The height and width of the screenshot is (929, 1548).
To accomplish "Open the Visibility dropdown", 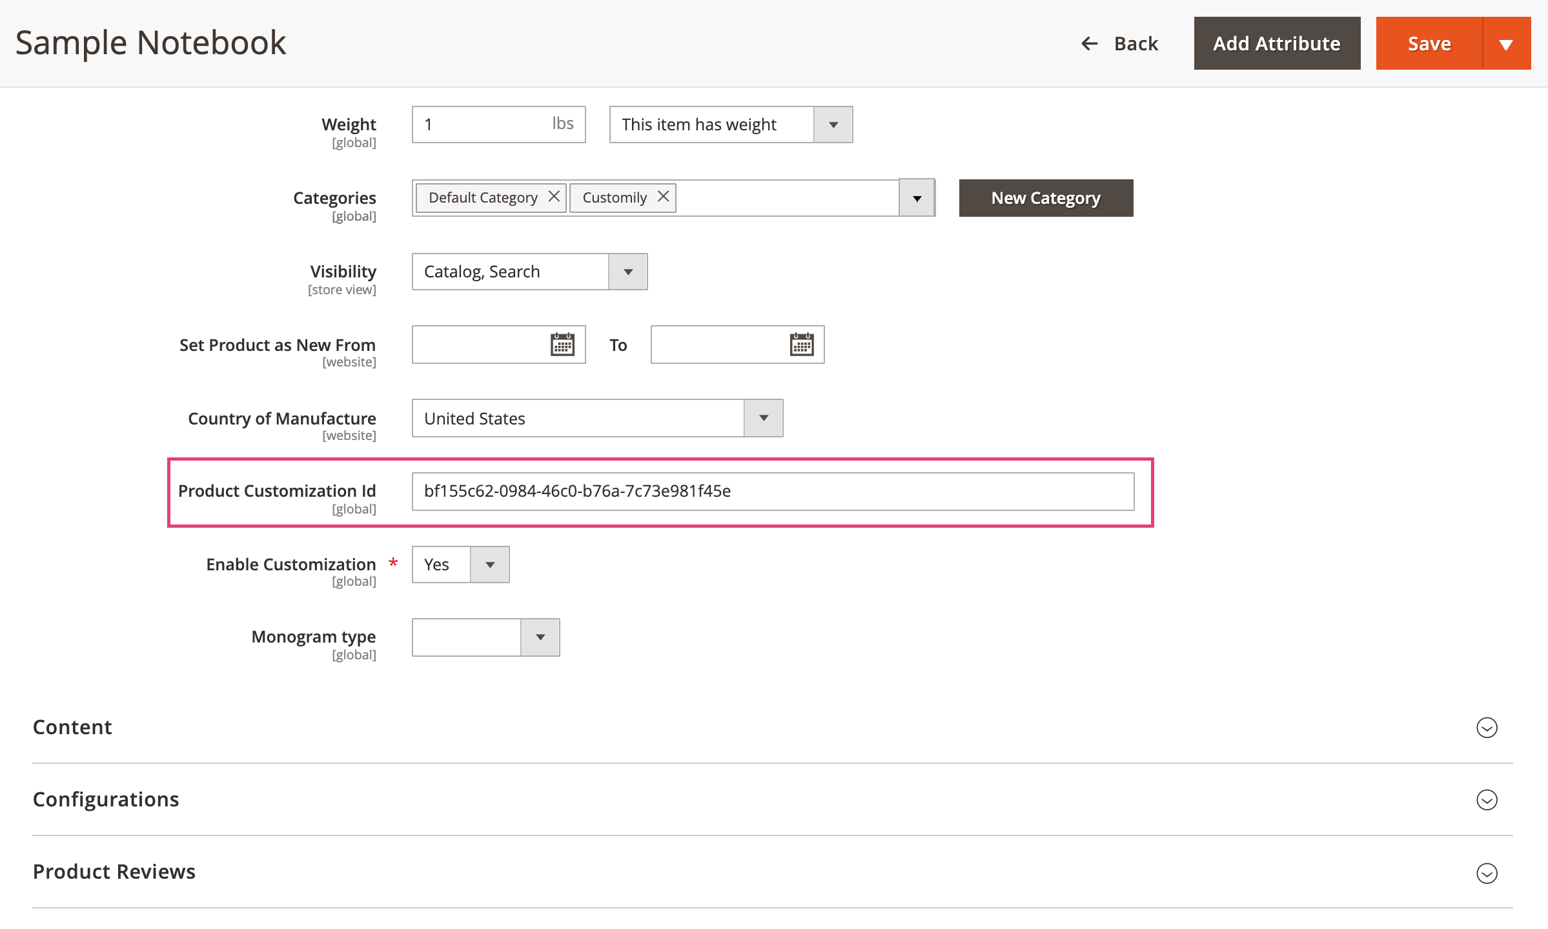I will coord(627,272).
